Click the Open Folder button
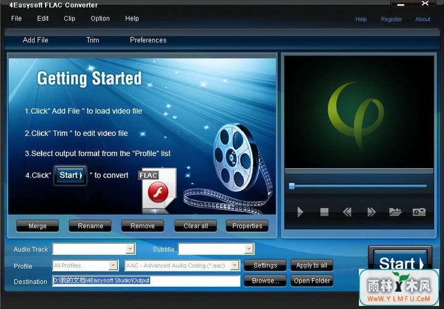 tap(312, 281)
